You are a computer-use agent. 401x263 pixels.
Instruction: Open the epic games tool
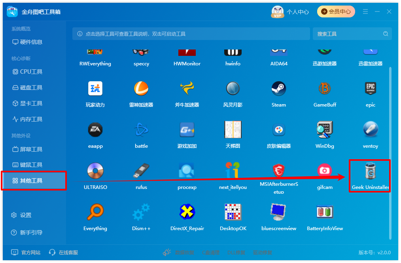click(x=370, y=89)
